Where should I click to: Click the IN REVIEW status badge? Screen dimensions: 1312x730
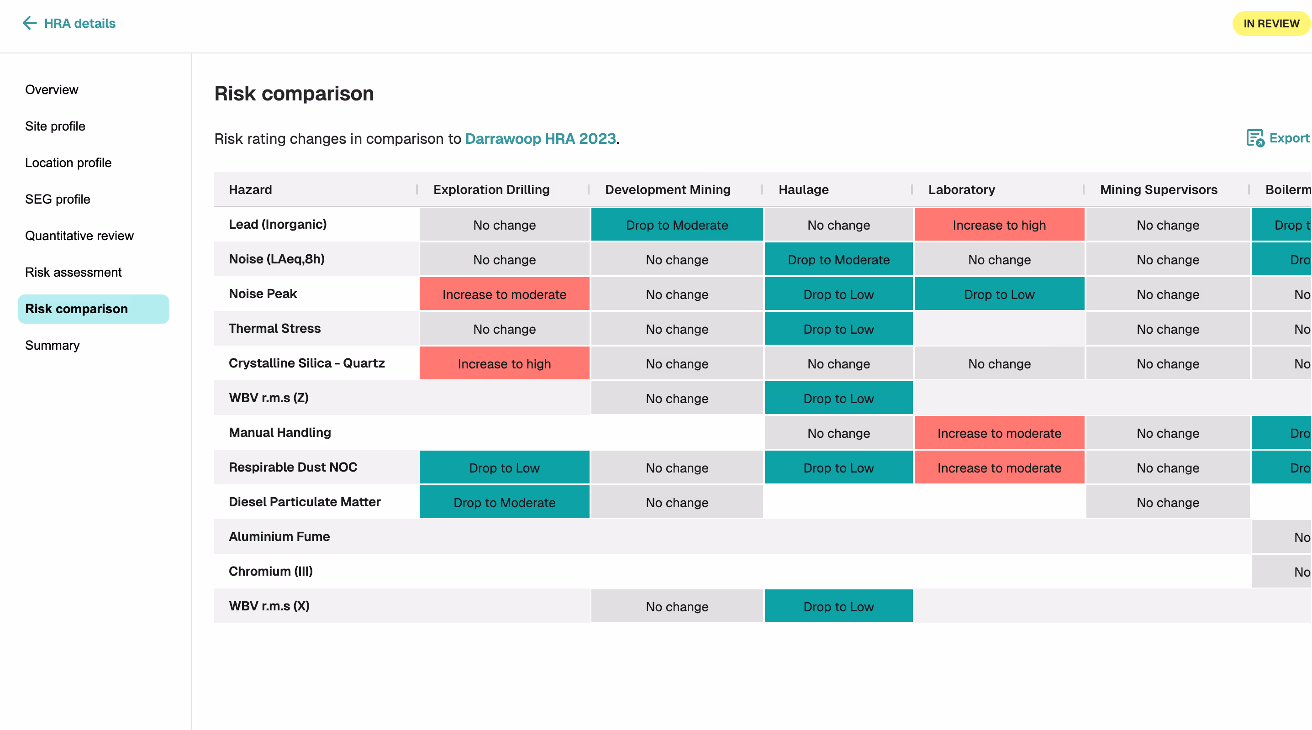(x=1270, y=23)
